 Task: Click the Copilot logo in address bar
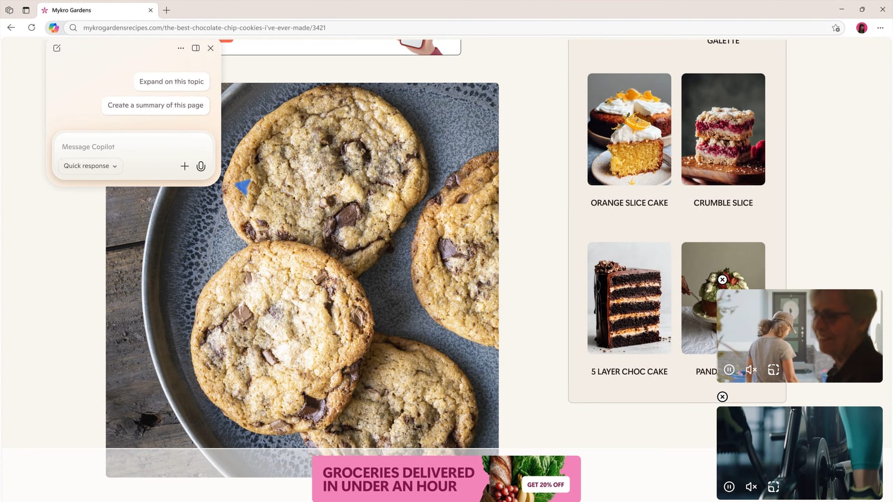point(54,27)
